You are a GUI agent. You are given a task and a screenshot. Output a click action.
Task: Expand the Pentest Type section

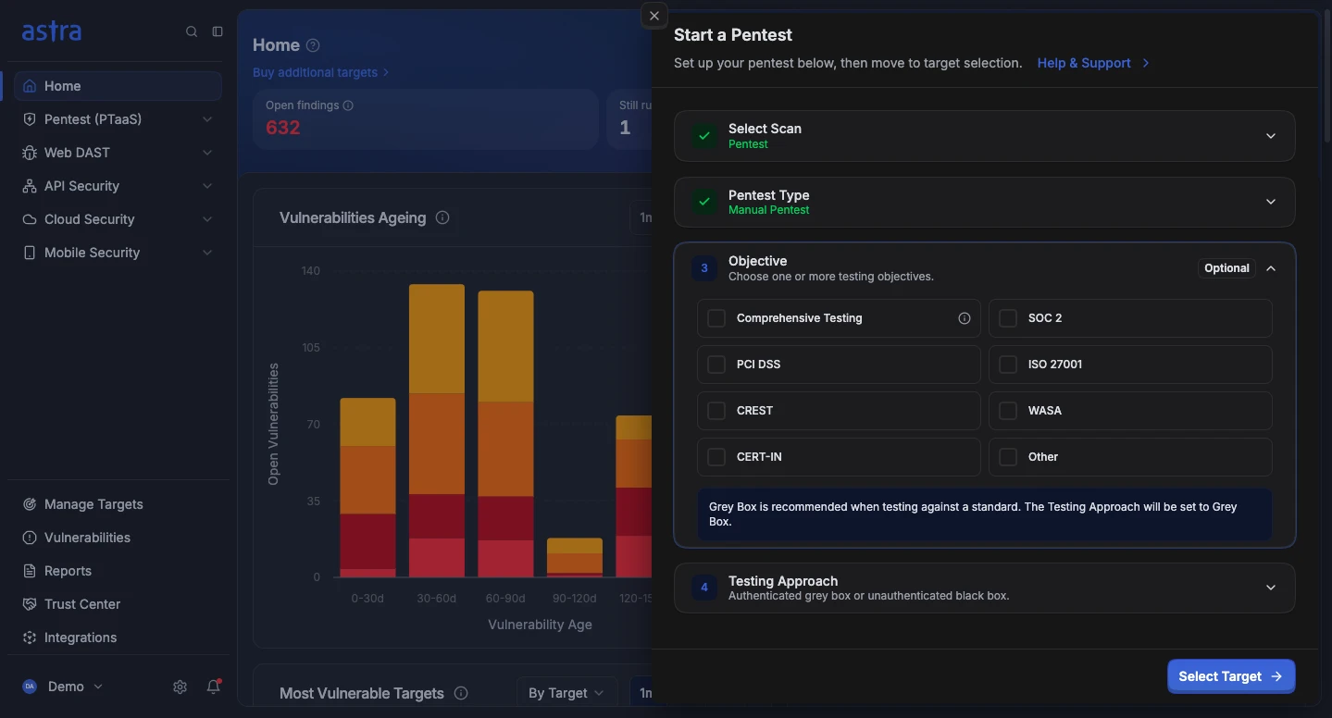pos(1271,202)
